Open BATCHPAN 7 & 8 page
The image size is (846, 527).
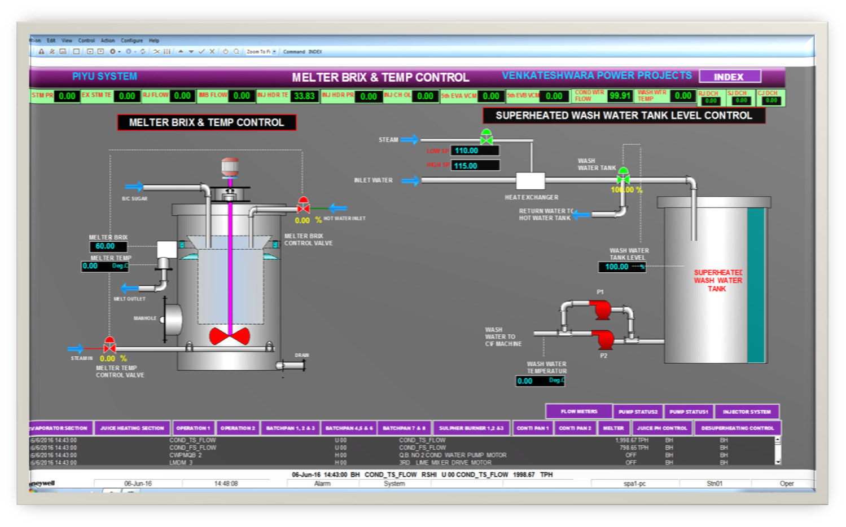[404, 428]
